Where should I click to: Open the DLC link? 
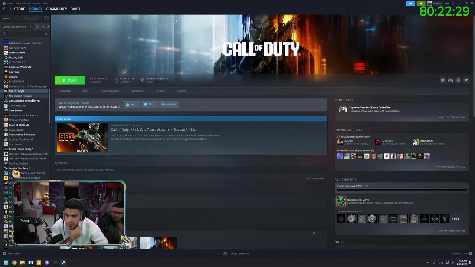click(x=85, y=91)
